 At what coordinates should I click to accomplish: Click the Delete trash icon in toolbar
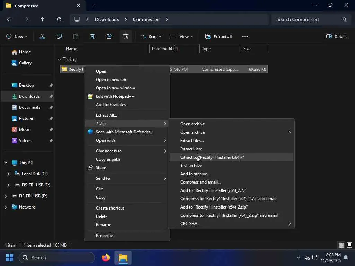coord(126,36)
